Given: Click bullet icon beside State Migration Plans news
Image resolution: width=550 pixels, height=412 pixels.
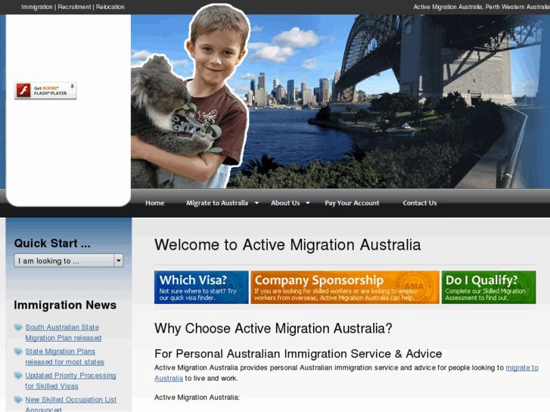Looking at the screenshot, I should pos(18,352).
